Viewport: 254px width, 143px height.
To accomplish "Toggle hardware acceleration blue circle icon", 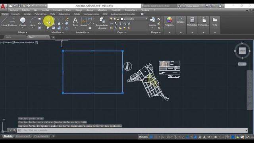I will [x=233, y=137].
